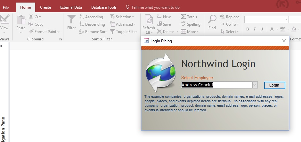The width and height of the screenshot is (301, 142).
Task: Open the Advanced filter dropdown
Action: [x=123, y=24]
